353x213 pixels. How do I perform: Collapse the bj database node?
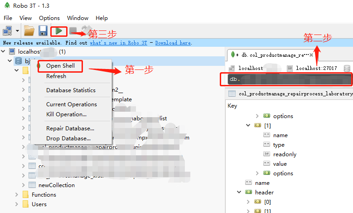[10, 61]
